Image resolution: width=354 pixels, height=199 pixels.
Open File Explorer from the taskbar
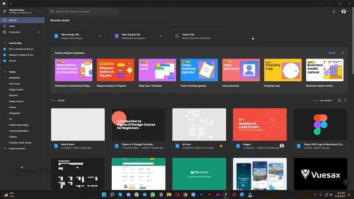pos(169,195)
